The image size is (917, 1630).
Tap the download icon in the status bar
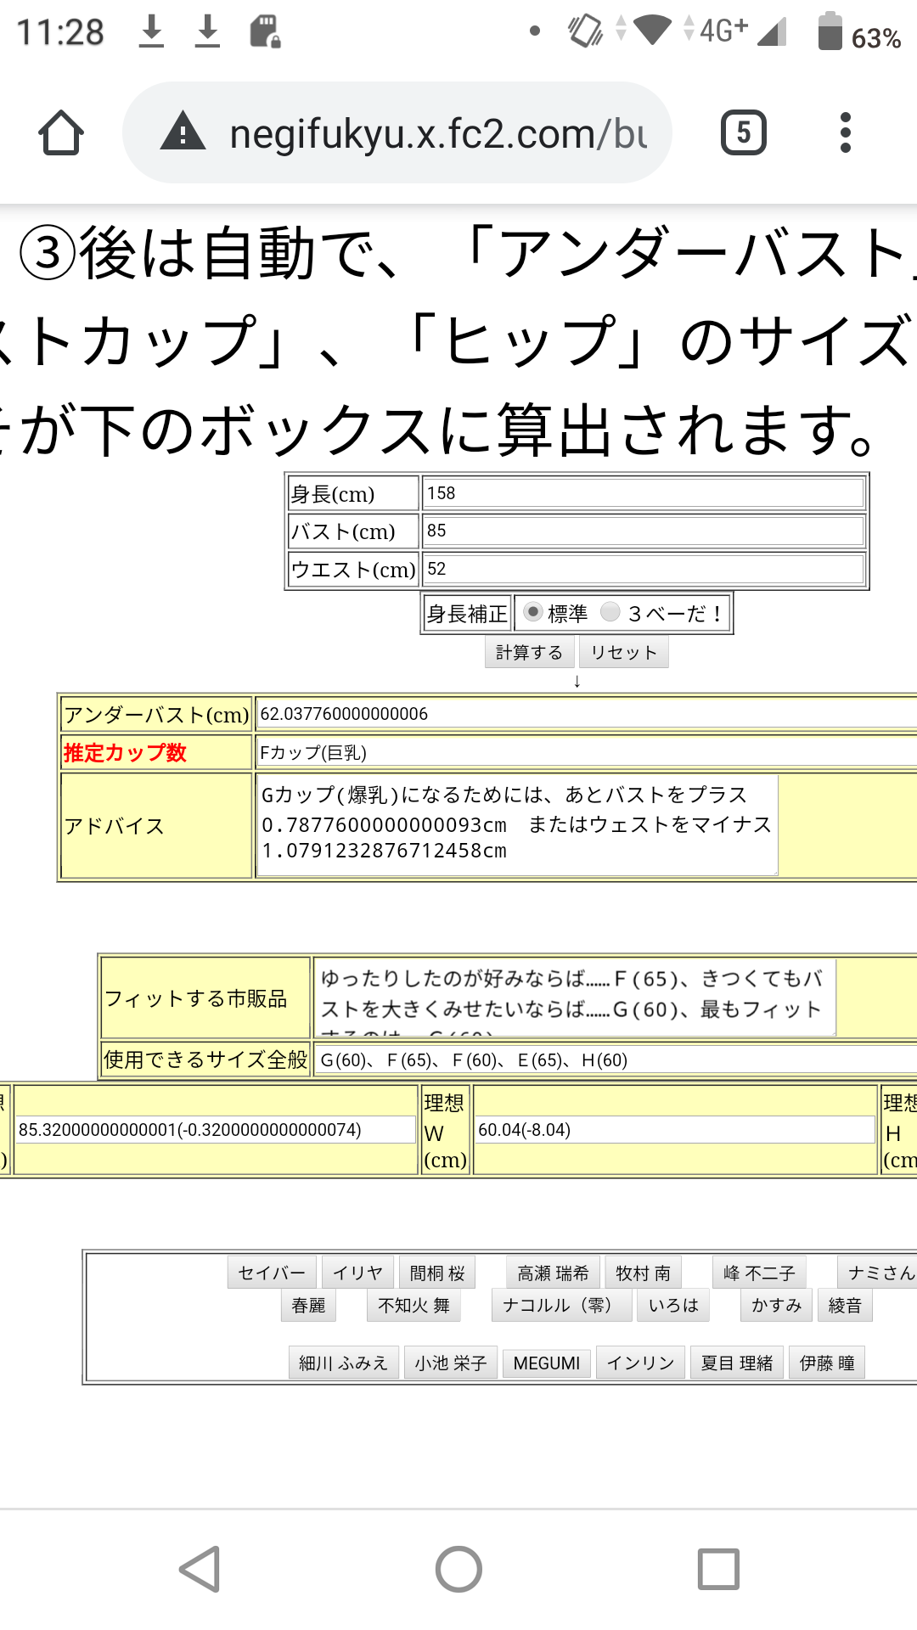coord(151,32)
